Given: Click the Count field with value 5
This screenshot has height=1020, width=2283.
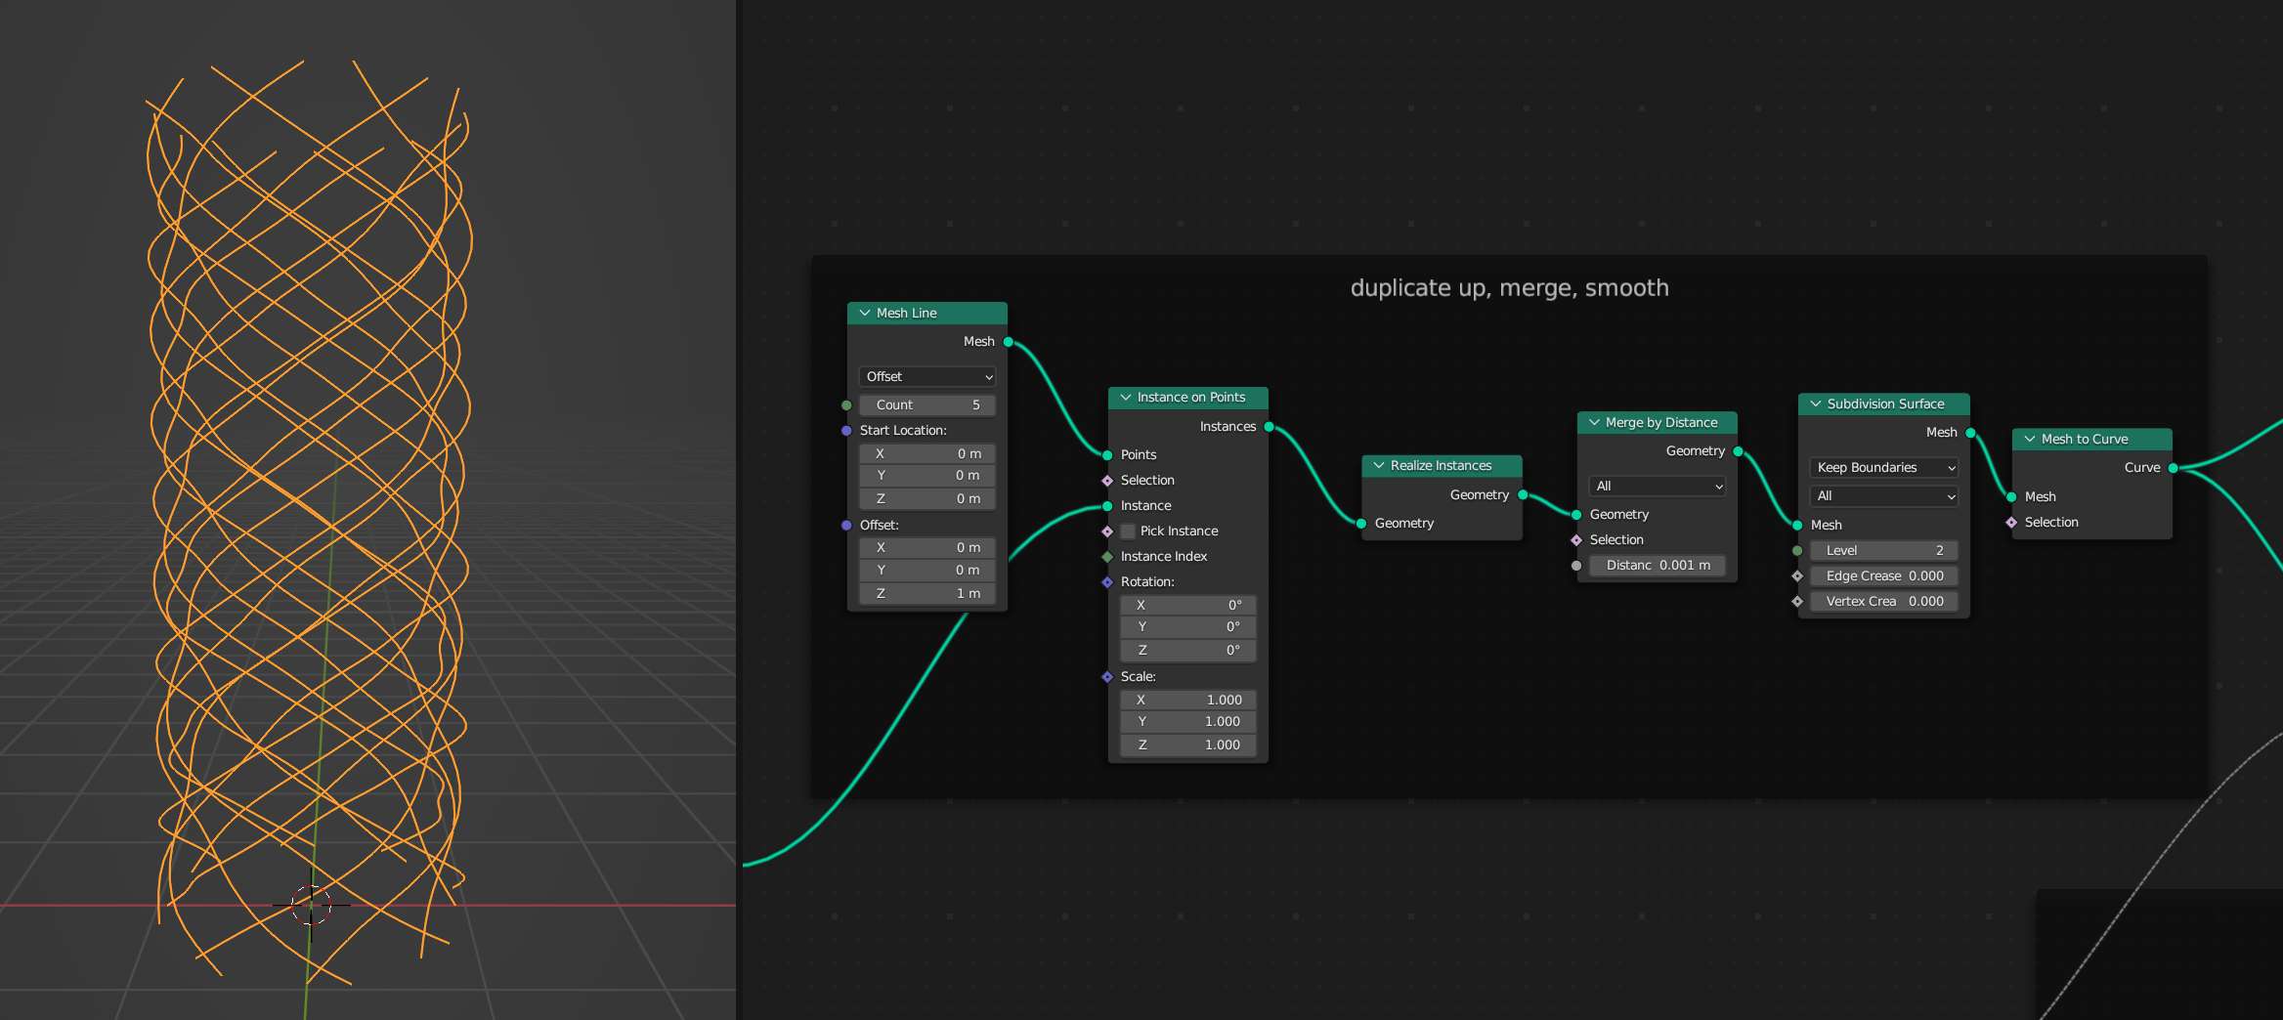Looking at the screenshot, I should (x=927, y=405).
